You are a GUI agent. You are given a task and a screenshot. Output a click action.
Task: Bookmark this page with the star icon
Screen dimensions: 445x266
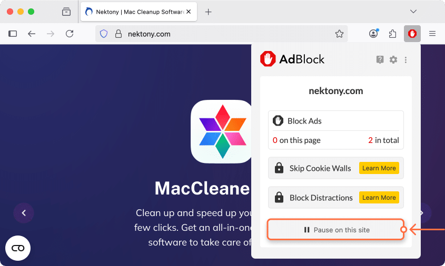(339, 34)
